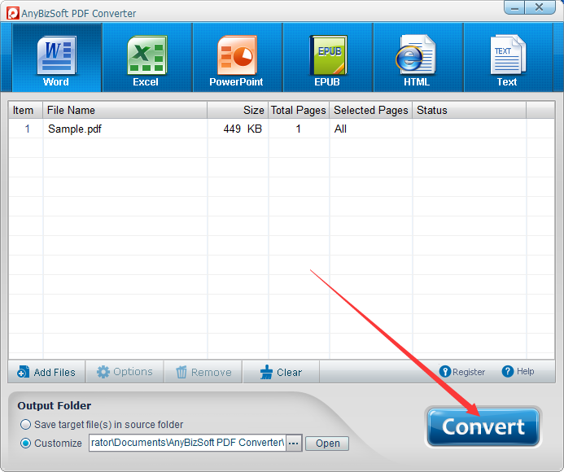Click the Selected Pages column header
The height and width of the screenshot is (472, 564).
(371, 110)
